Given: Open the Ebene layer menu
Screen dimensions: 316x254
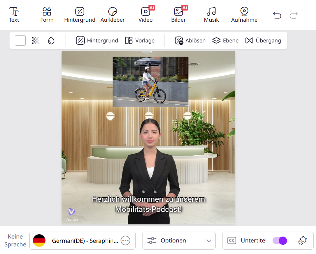Looking at the screenshot, I should pyautogui.click(x=225, y=40).
